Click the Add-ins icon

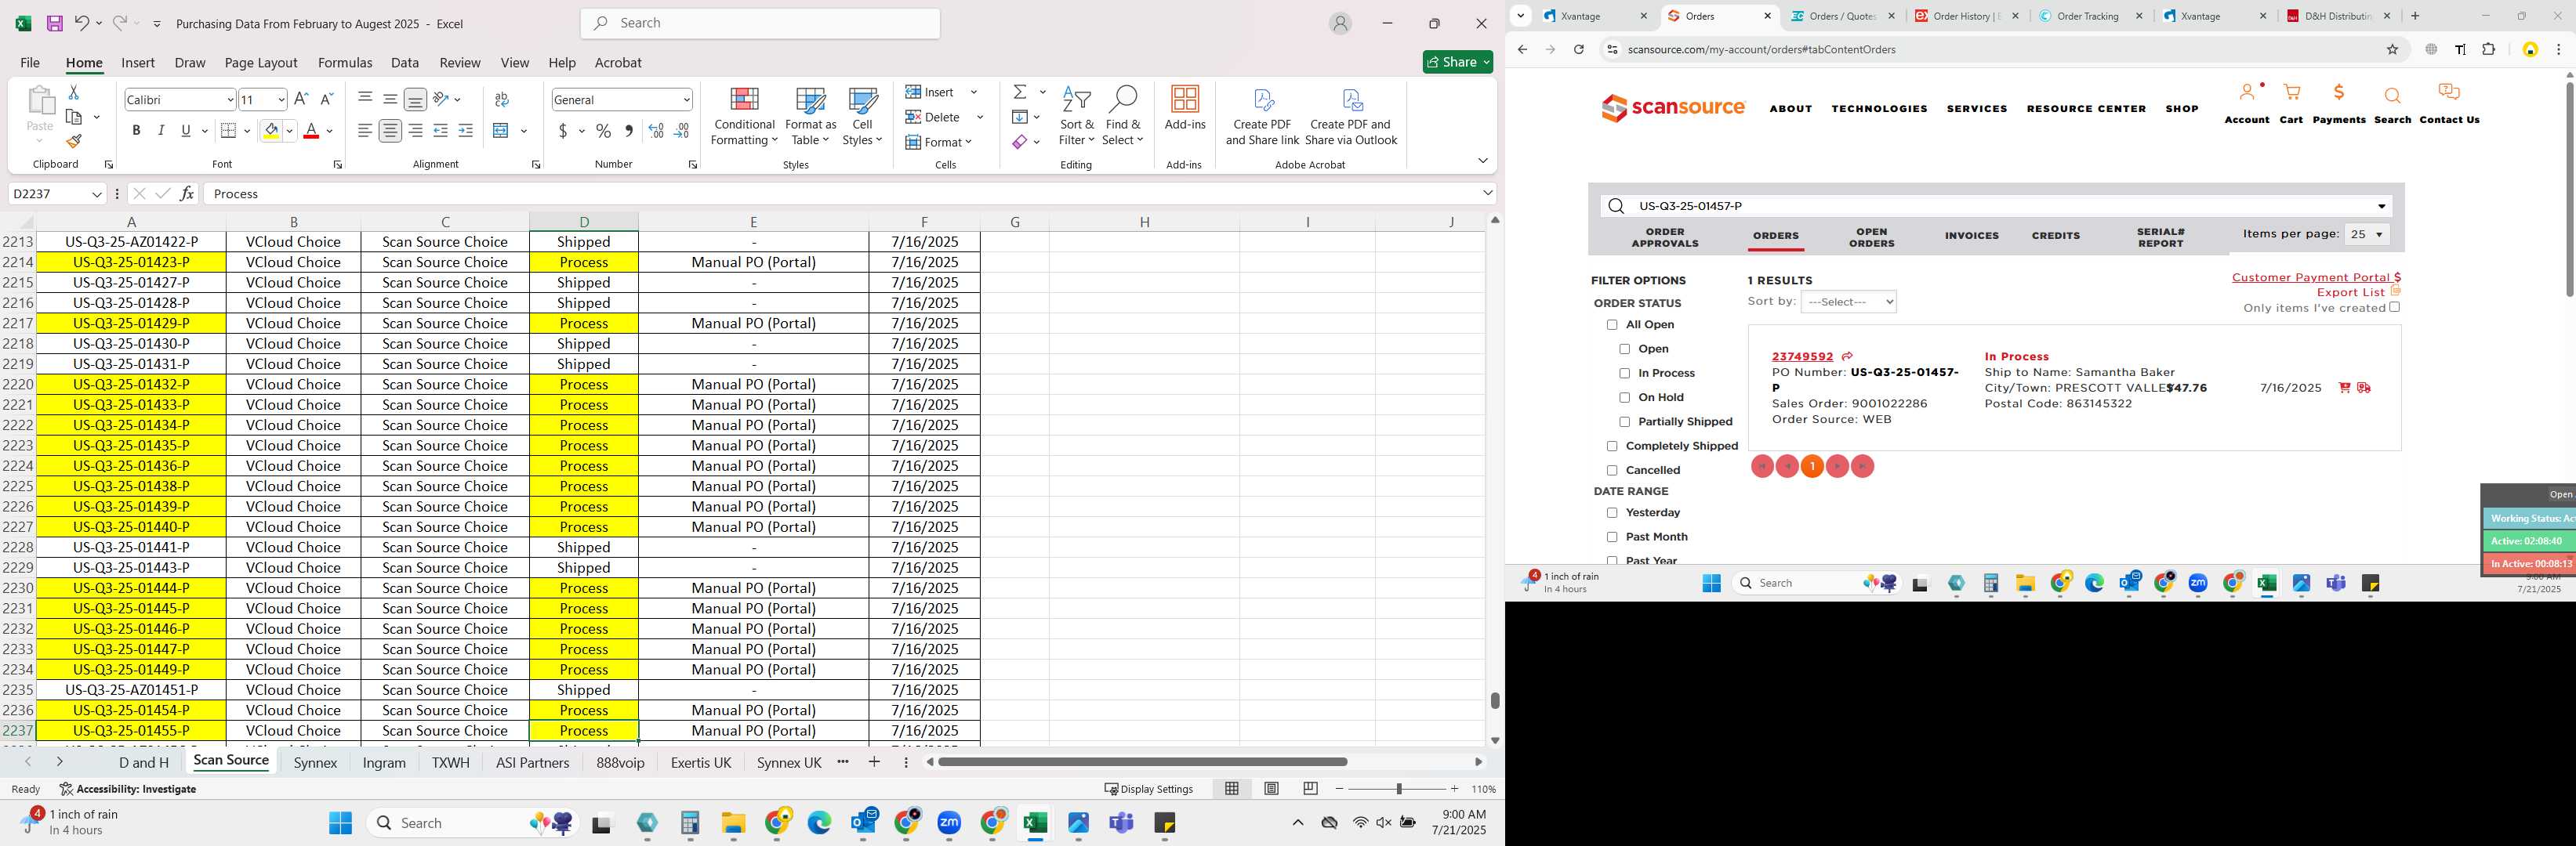coord(1185,108)
